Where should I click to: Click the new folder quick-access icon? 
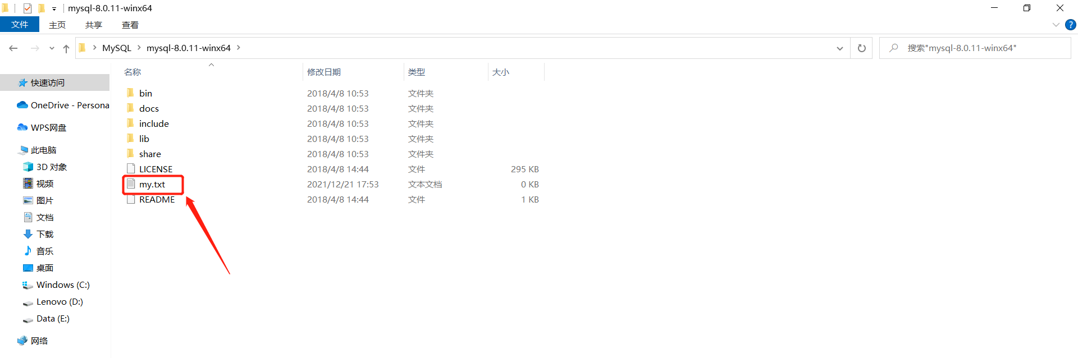(x=41, y=8)
